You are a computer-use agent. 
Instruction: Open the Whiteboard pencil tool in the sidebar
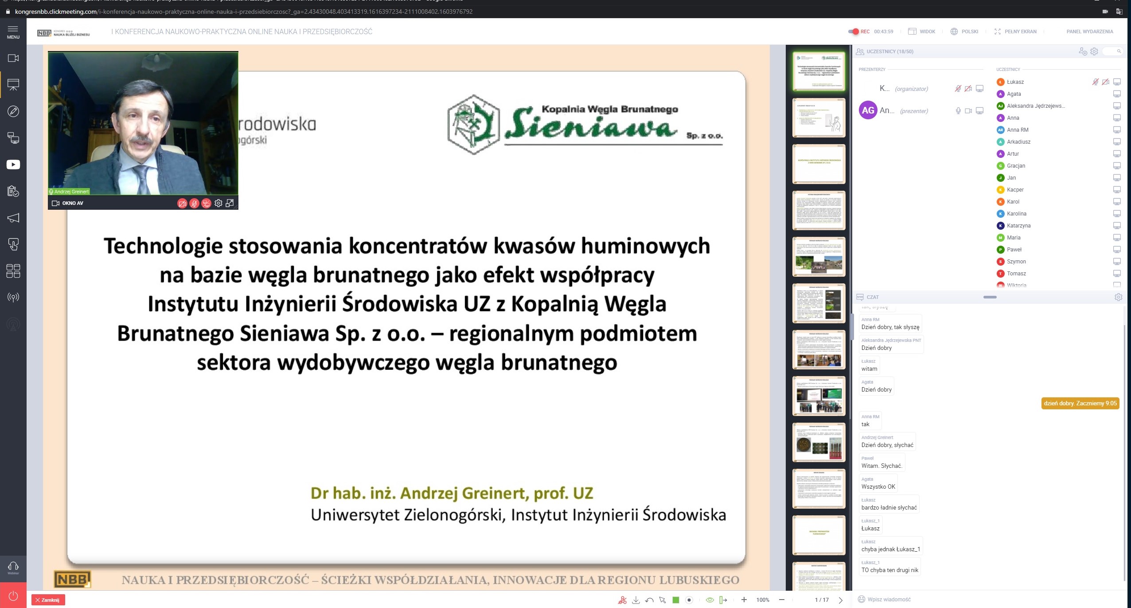pos(13,111)
